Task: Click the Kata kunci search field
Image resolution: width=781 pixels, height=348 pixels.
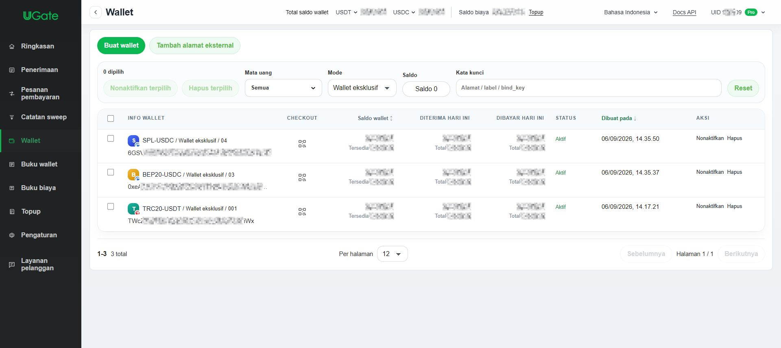Action: point(589,88)
